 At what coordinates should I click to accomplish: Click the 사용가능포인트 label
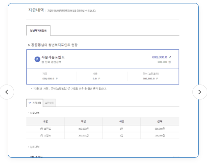[53, 57]
